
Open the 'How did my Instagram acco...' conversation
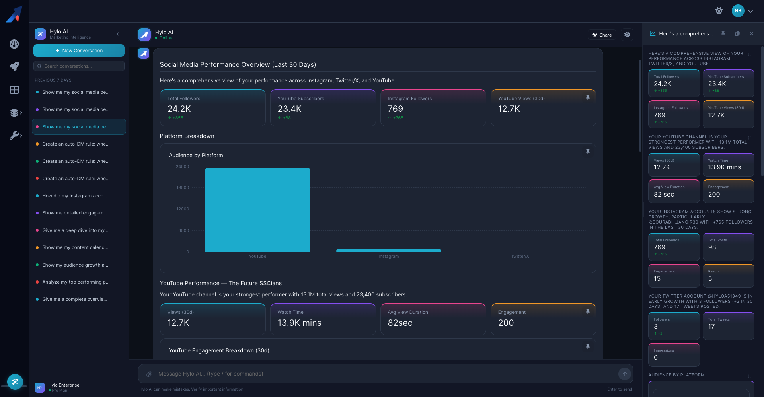point(79,196)
